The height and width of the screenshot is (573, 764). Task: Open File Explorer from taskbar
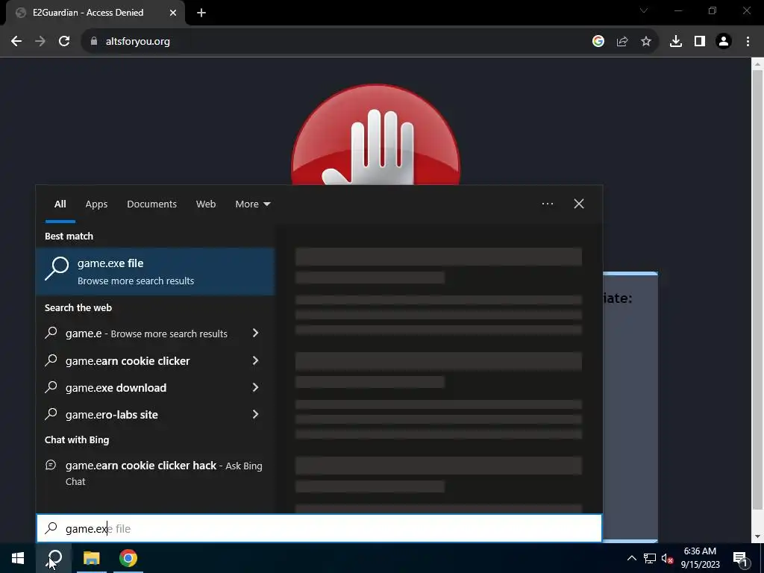pyautogui.click(x=91, y=558)
